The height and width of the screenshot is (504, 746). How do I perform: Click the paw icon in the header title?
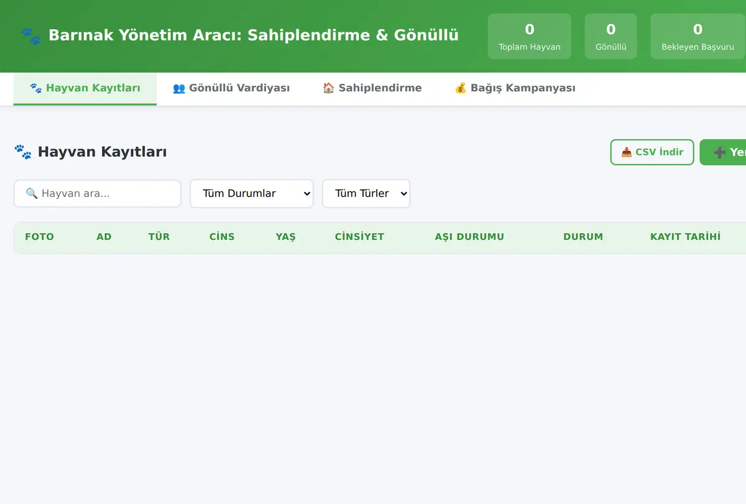pyautogui.click(x=30, y=35)
